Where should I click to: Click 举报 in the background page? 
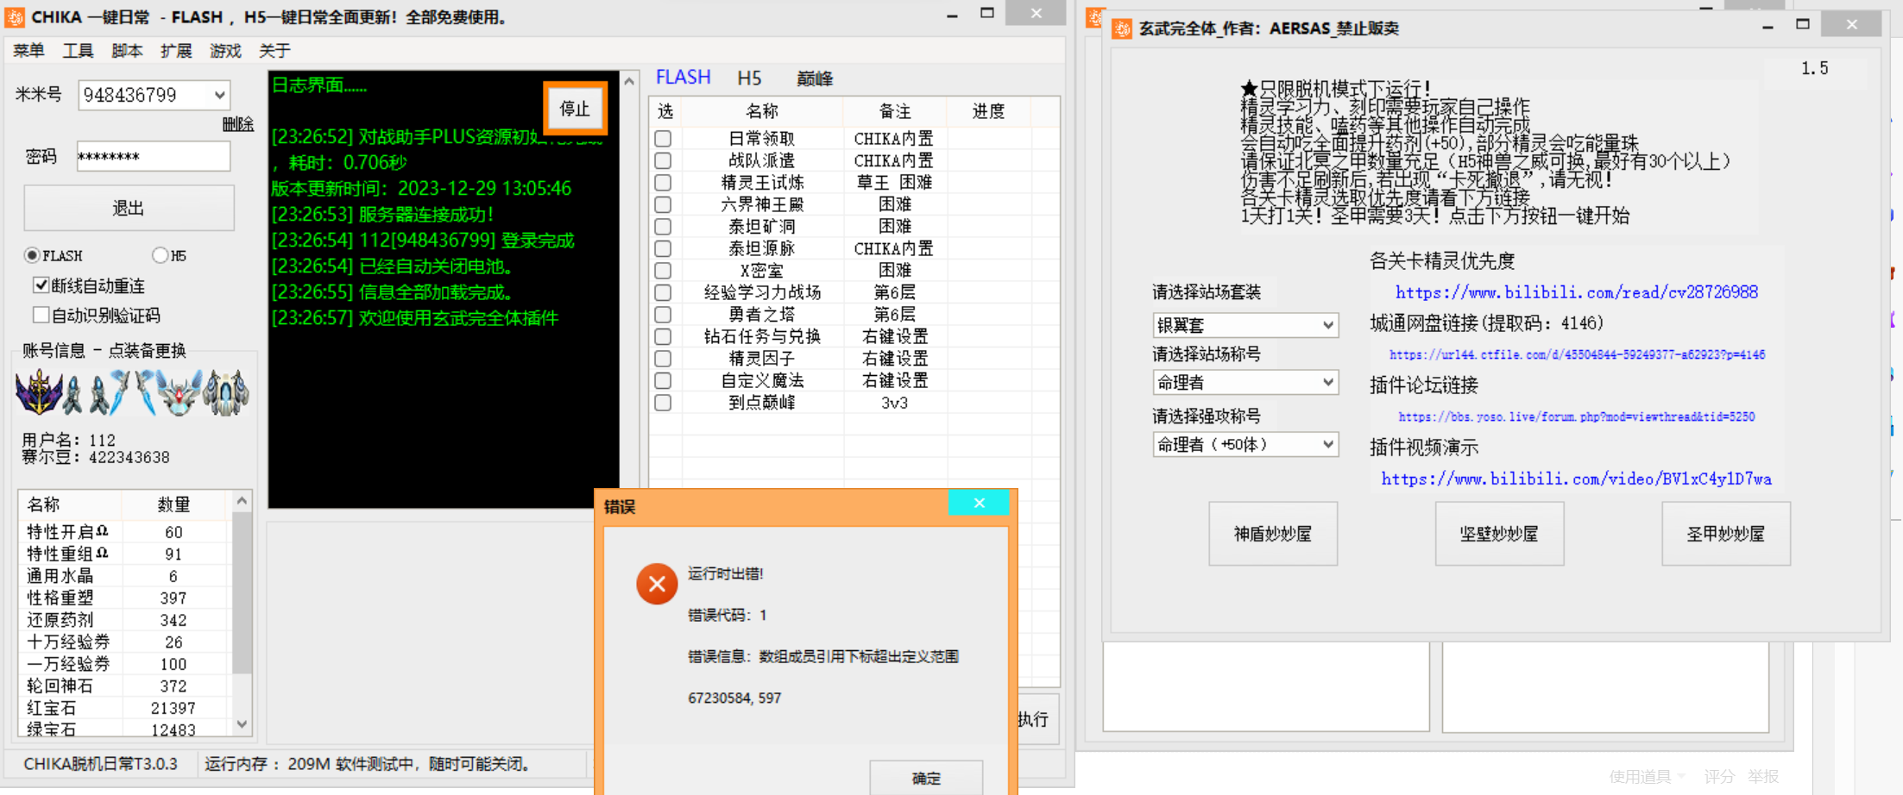click(x=1763, y=776)
